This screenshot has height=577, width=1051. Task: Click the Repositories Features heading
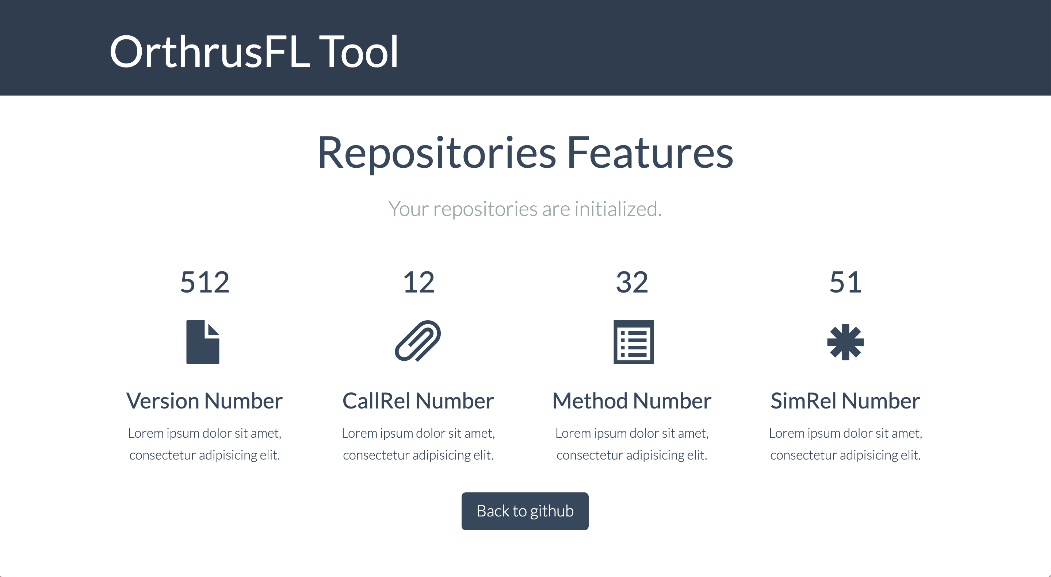tap(525, 152)
